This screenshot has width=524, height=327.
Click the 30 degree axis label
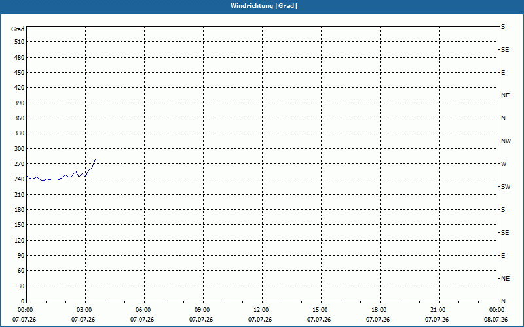tap(21, 286)
